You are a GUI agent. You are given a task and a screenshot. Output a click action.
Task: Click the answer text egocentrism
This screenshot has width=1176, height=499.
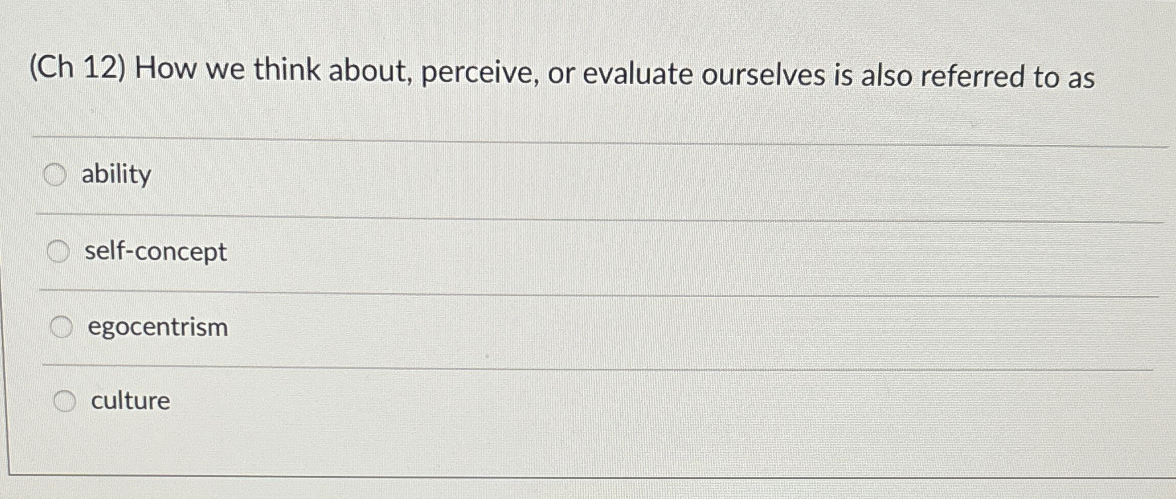click(157, 327)
